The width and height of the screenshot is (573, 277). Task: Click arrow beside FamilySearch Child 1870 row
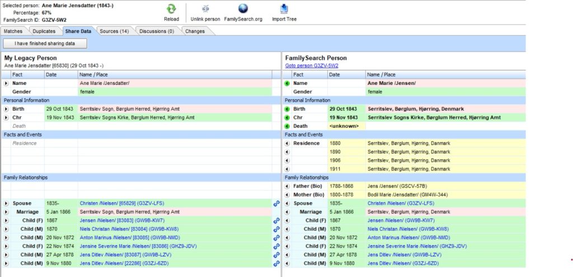click(287, 230)
